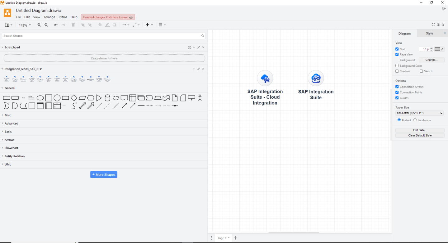Viewport: 448px width, 243px height.
Task: Pick the diamond shape in General
Action: coord(74,98)
